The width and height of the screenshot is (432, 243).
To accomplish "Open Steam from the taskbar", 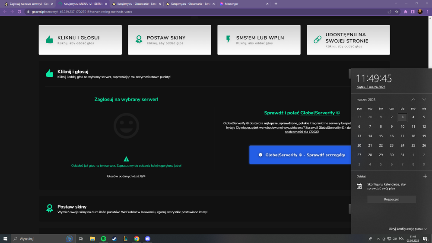I will (114, 239).
